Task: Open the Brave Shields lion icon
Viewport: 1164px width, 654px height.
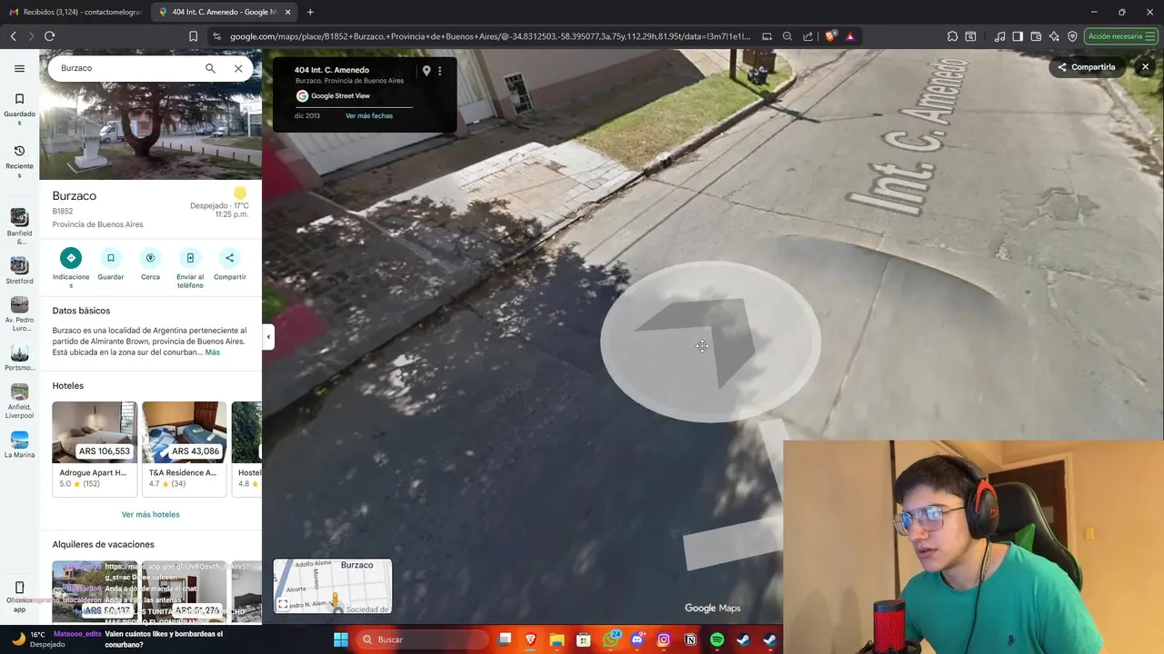Action: tap(830, 36)
